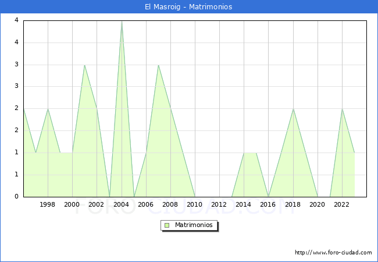378x262 pixels.
Task: Select the 2006 x-axis label
Action: pos(146,204)
